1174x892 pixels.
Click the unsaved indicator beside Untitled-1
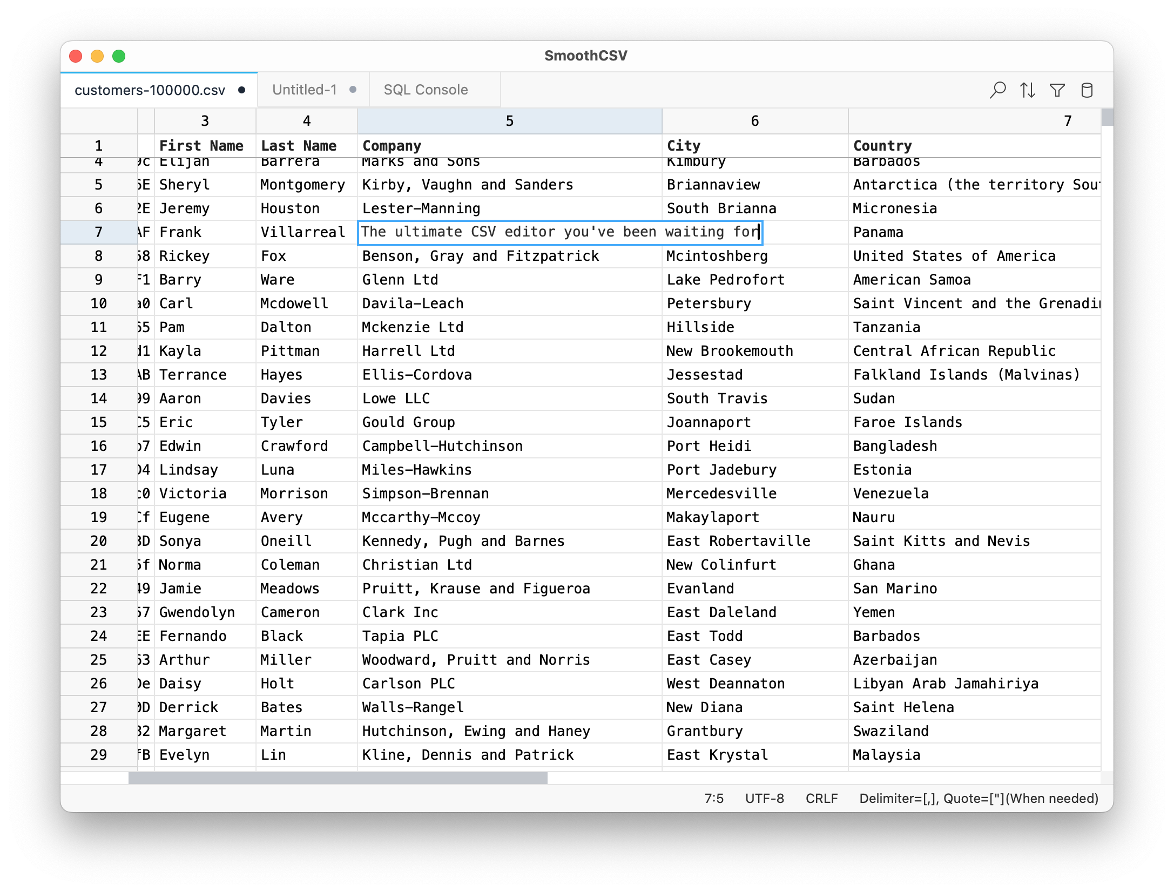(353, 90)
